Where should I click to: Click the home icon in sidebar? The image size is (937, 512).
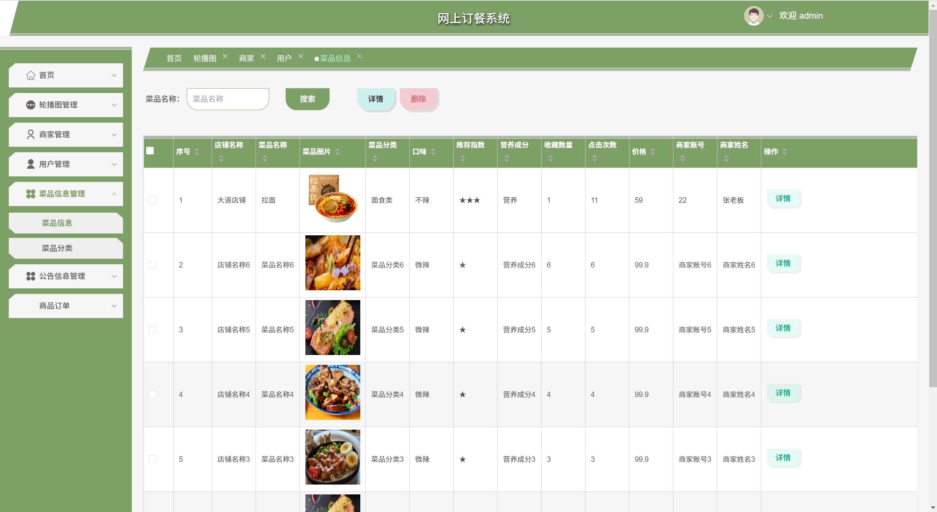(x=31, y=75)
